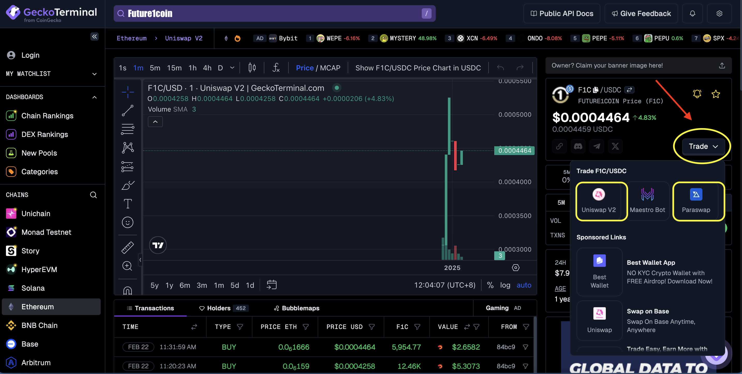742x374 pixels.
Task: Open the Trade dropdown button
Action: click(x=703, y=146)
